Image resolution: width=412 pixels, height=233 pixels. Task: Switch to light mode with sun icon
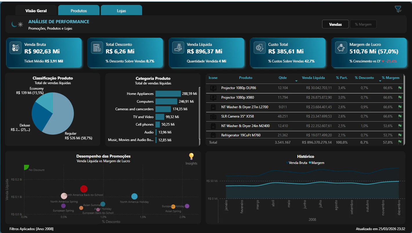pyautogui.click(x=20, y=25)
